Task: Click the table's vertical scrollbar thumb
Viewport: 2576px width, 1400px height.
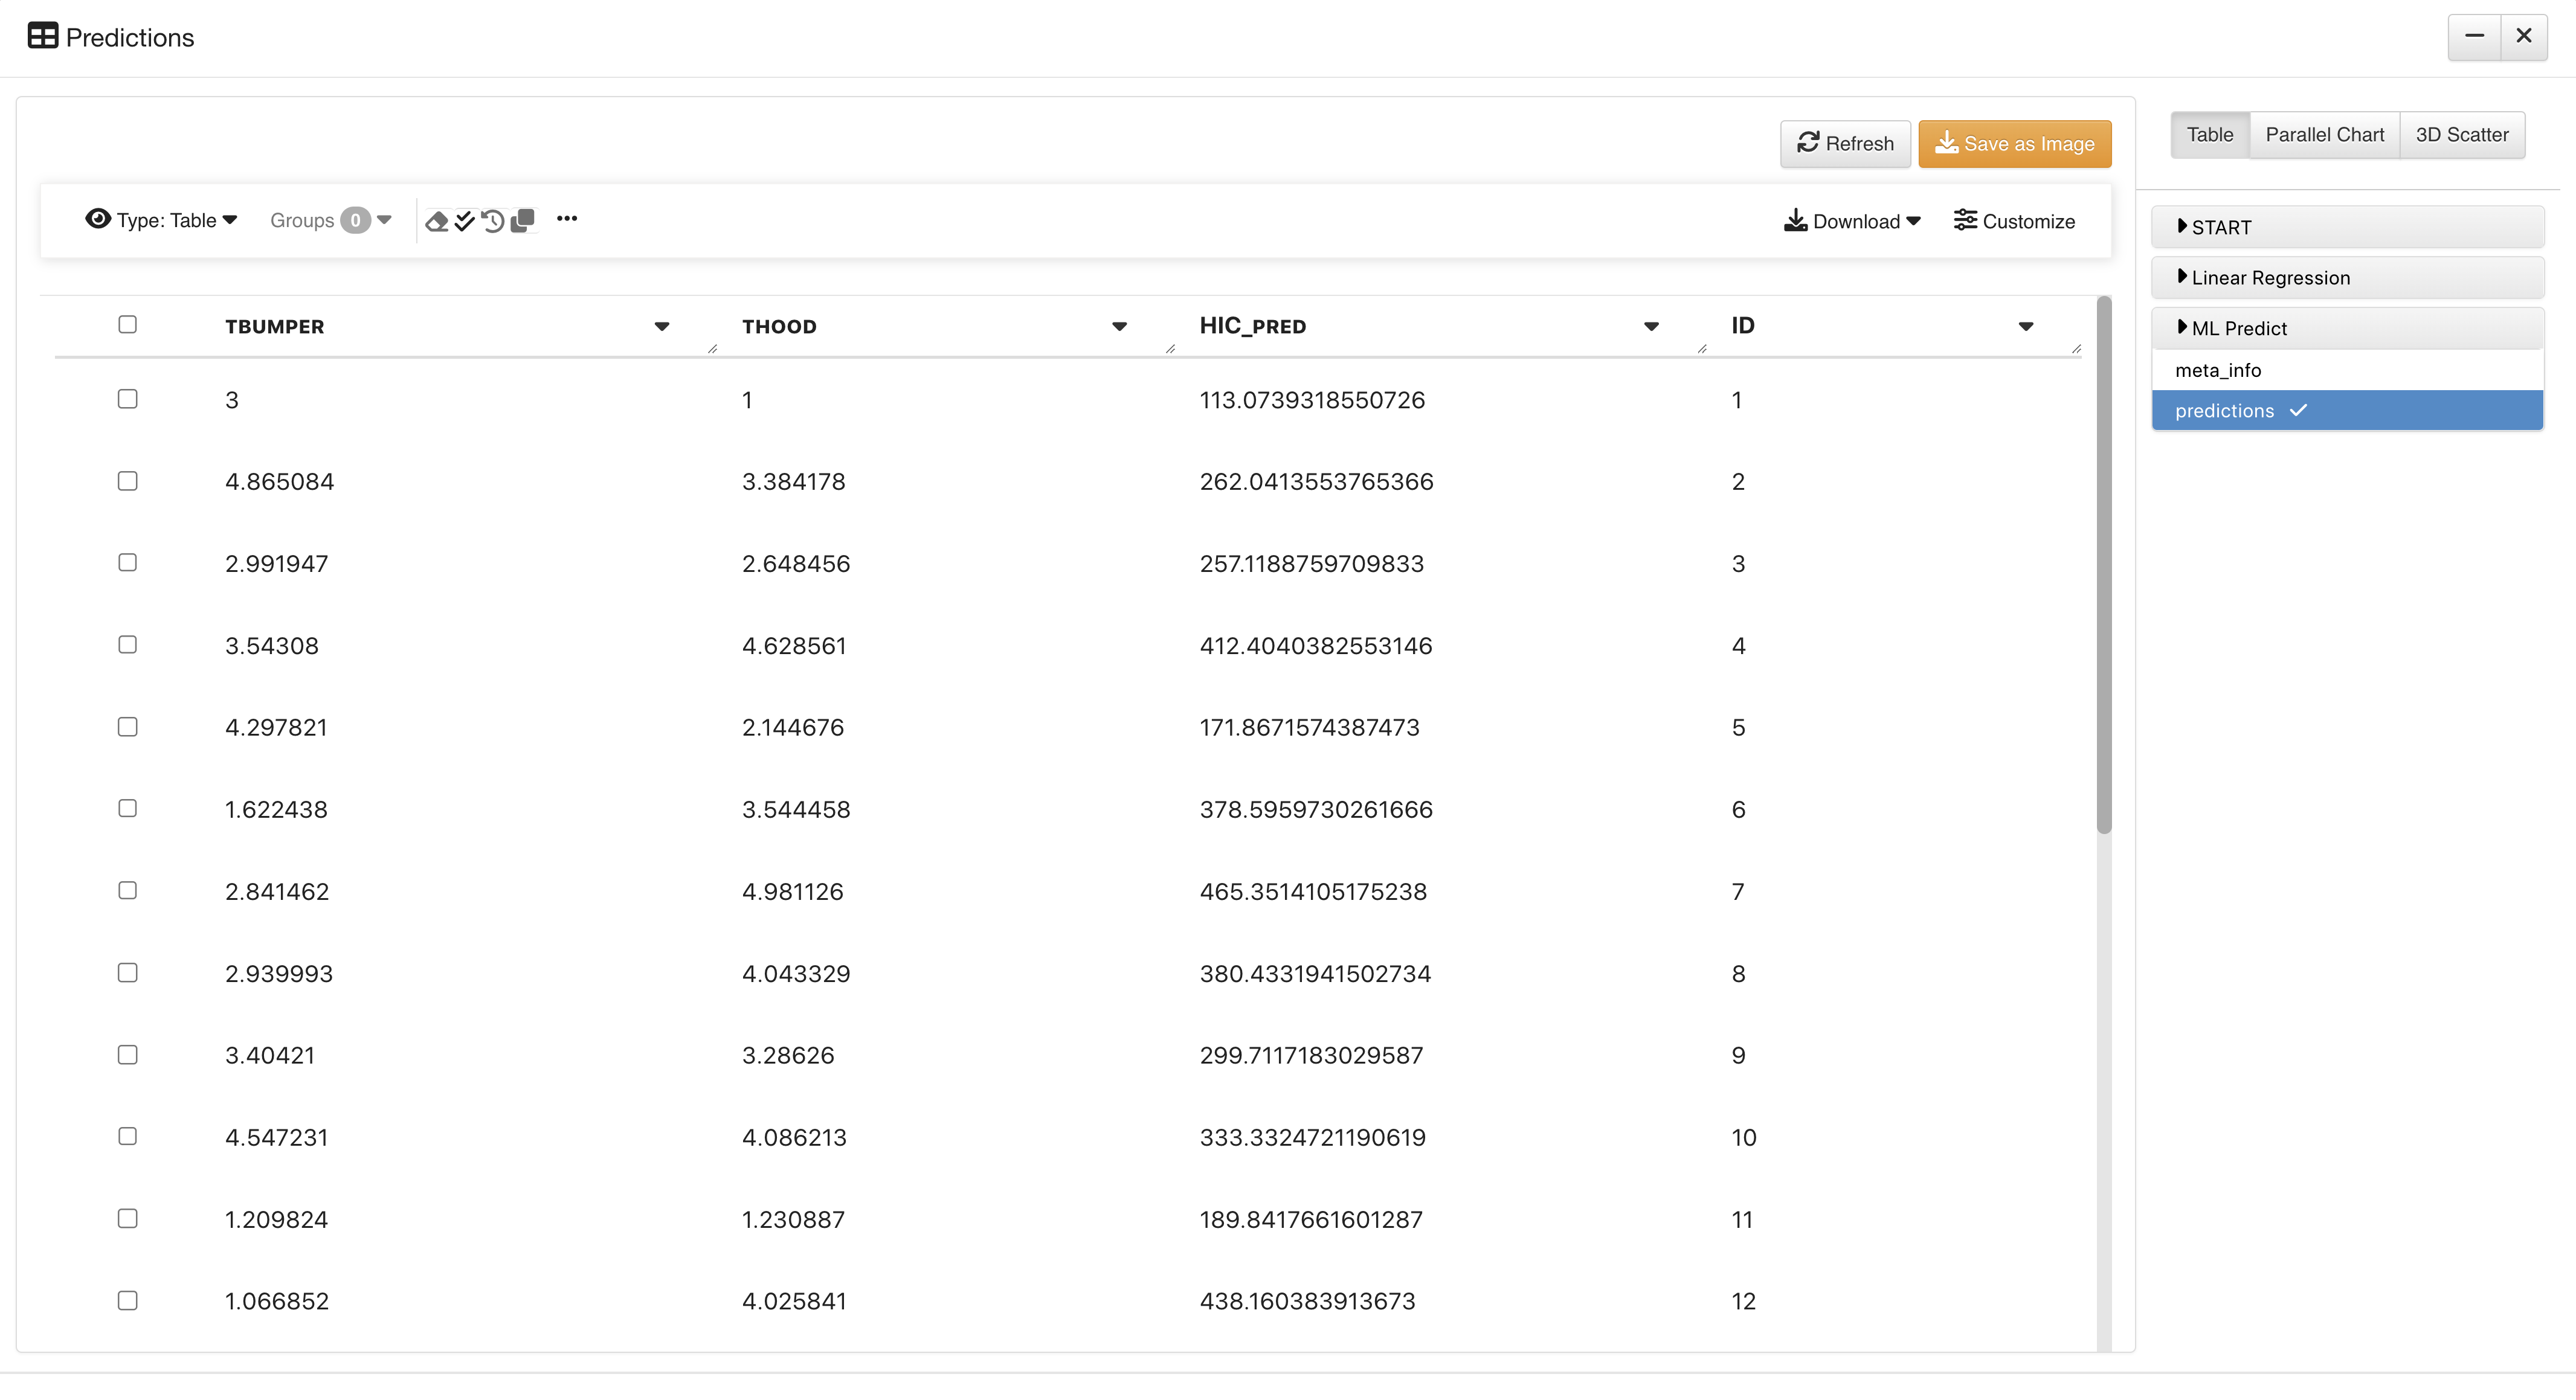Action: [2103, 565]
